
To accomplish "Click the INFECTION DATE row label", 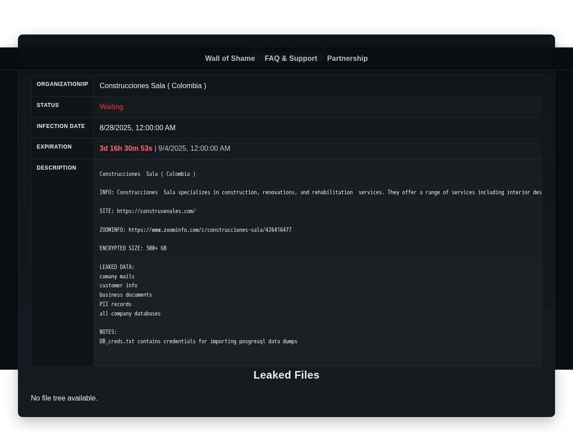I will (x=61, y=126).
